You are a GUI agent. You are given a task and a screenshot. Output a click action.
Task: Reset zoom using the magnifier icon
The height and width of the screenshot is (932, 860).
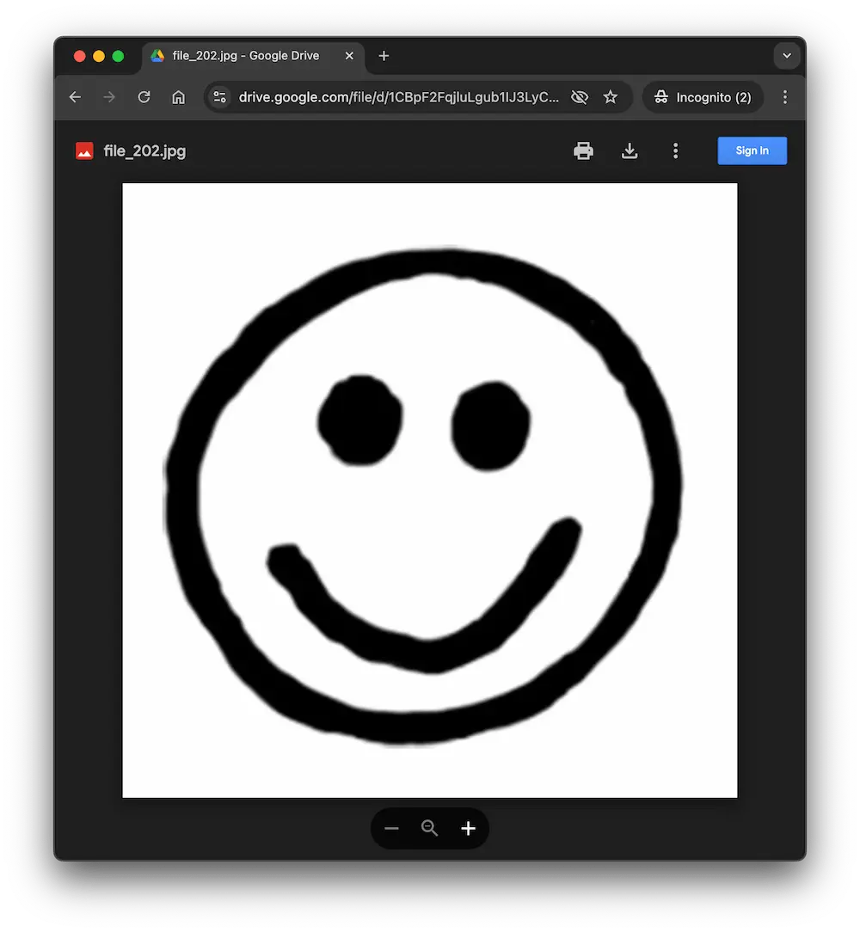(x=430, y=828)
